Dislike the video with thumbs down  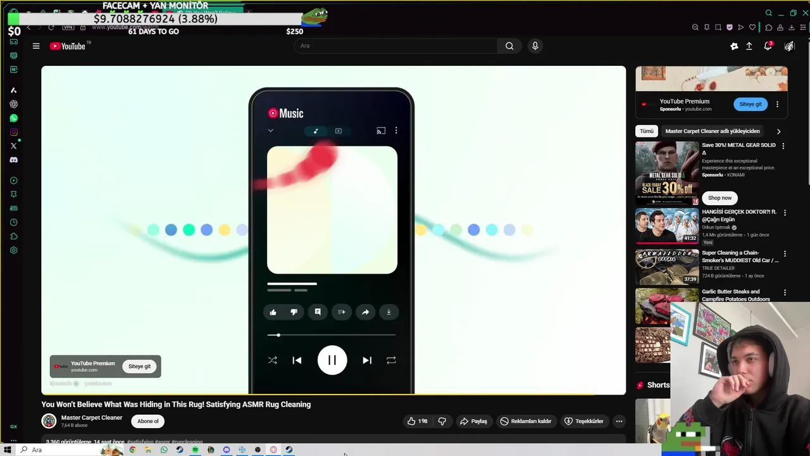[442, 421]
